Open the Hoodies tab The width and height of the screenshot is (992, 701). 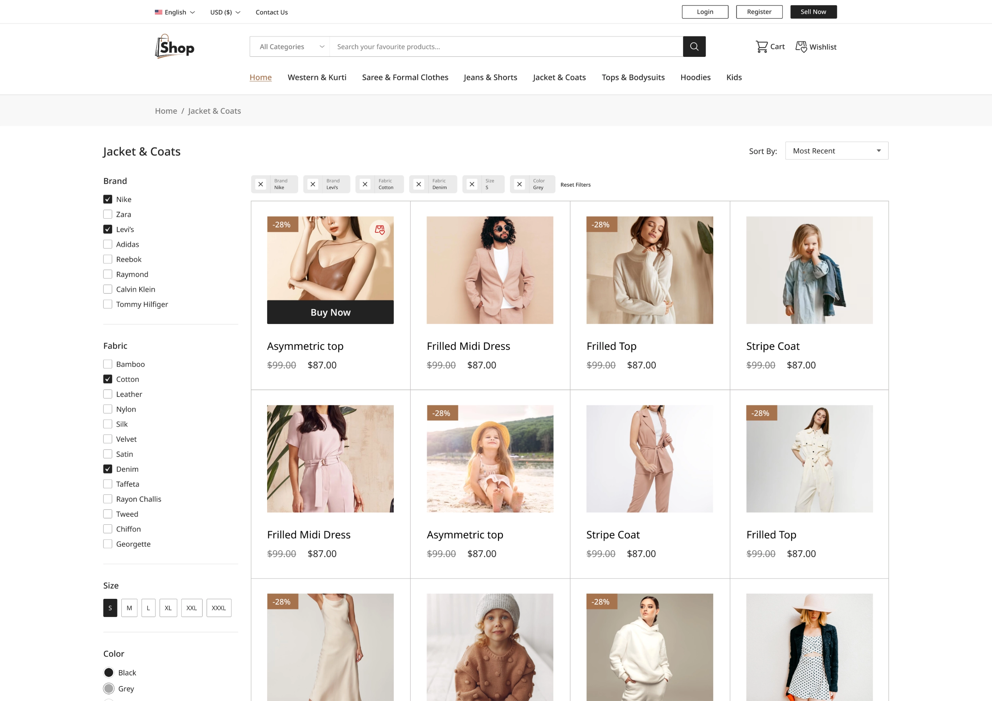coord(695,77)
